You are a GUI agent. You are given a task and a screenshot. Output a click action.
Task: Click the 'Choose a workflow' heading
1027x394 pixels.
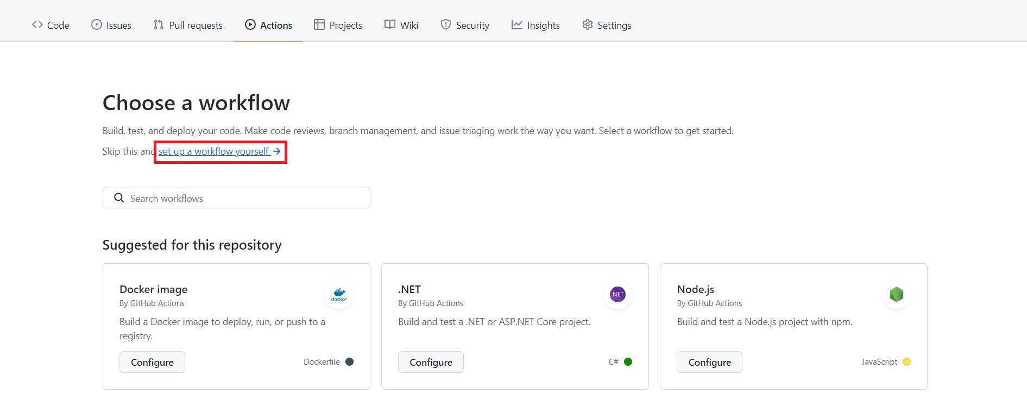coord(196,103)
